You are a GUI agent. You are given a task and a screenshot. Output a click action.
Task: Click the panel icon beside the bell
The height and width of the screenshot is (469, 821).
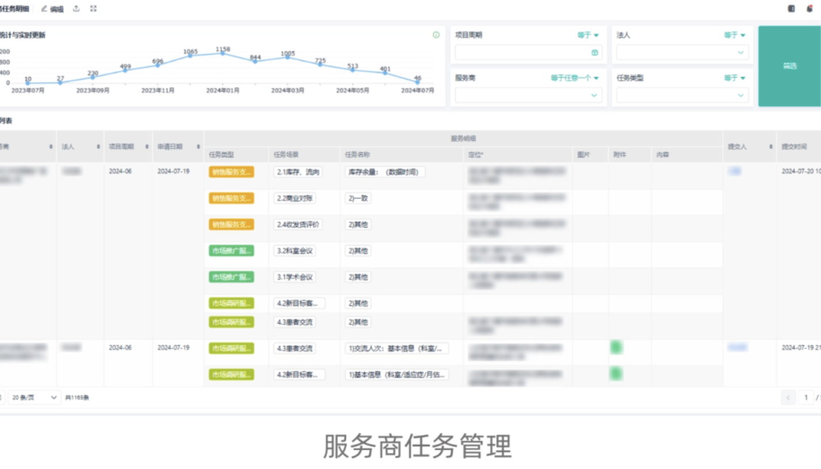(792, 9)
